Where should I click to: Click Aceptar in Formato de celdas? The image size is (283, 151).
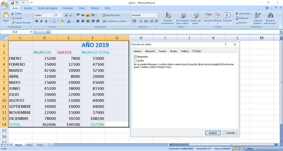click(x=213, y=133)
